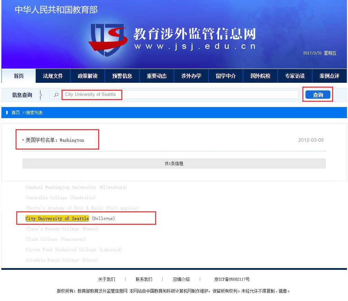
Task: Click Clark College (Vancouver) row
Action: pos(56,239)
